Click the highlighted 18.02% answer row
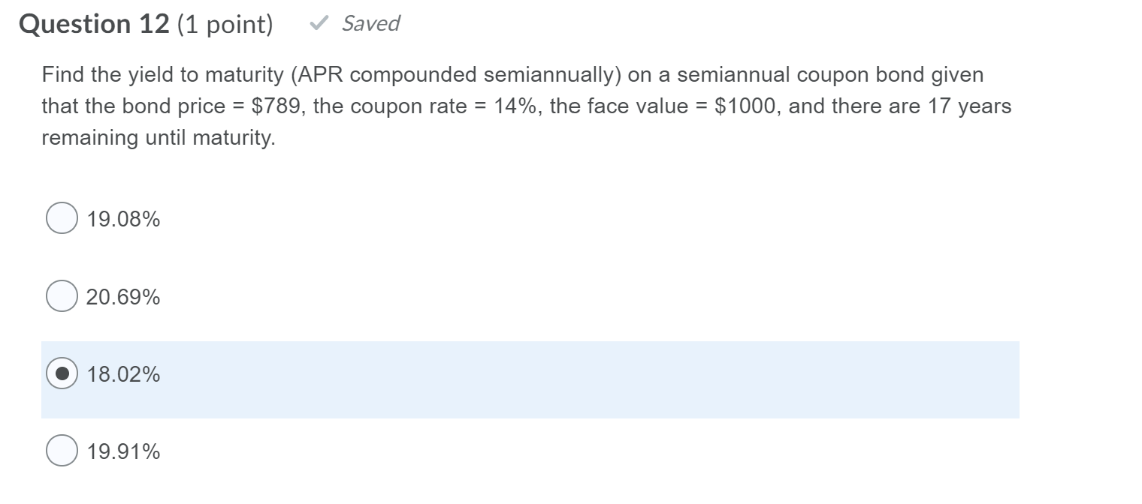This screenshot has height=504, width=1142. coord(526,379)
